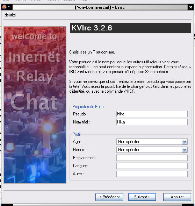Select the Emplacement input field

(152, 158)
